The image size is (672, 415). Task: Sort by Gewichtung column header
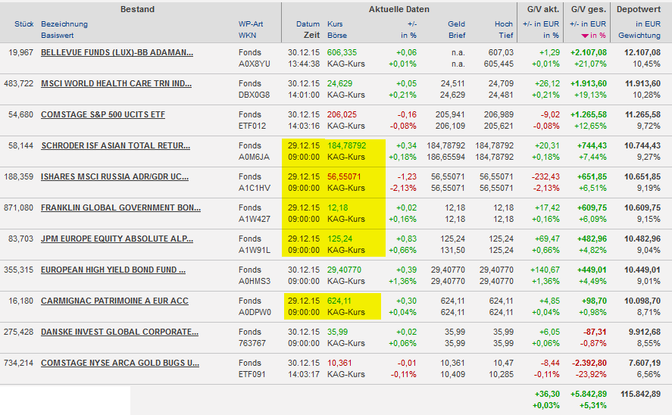tap(639, 36)
